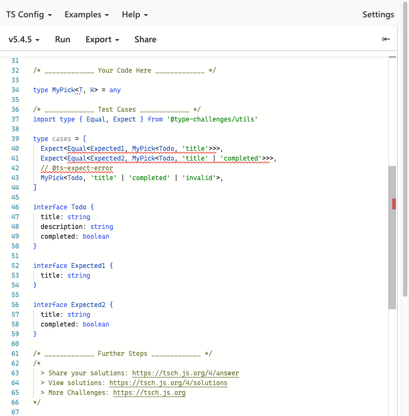
Task: Click Expected1 in line 40 test case
Action: pyautogui.click(x=107, y=149)
